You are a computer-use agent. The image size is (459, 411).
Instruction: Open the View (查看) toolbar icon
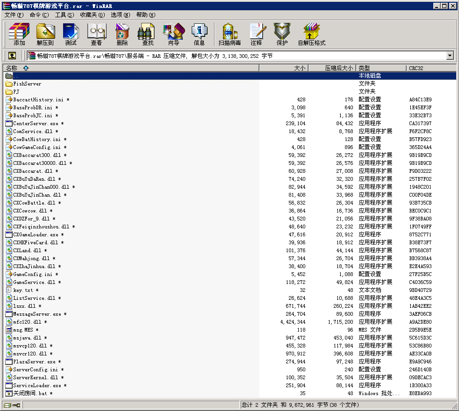click(96, 34)
